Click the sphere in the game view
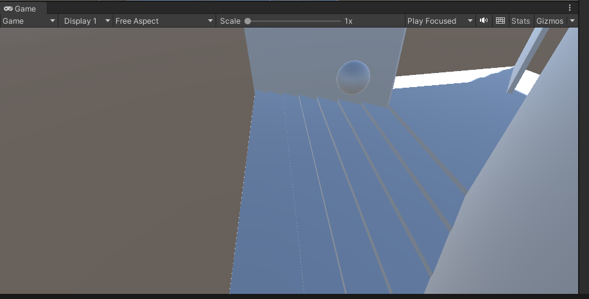This screenshot has width=589, height=299. [353, 77]
